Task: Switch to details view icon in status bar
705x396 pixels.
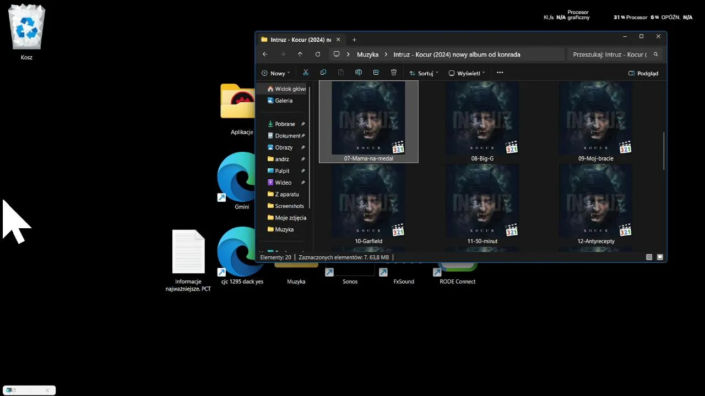Action: [x=649, y=257]
